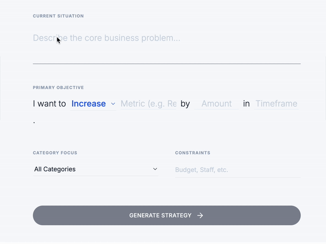This screenshot has width=326, height=244.
Task: Click the chevron in All Categories box
Action: point(155,169)
